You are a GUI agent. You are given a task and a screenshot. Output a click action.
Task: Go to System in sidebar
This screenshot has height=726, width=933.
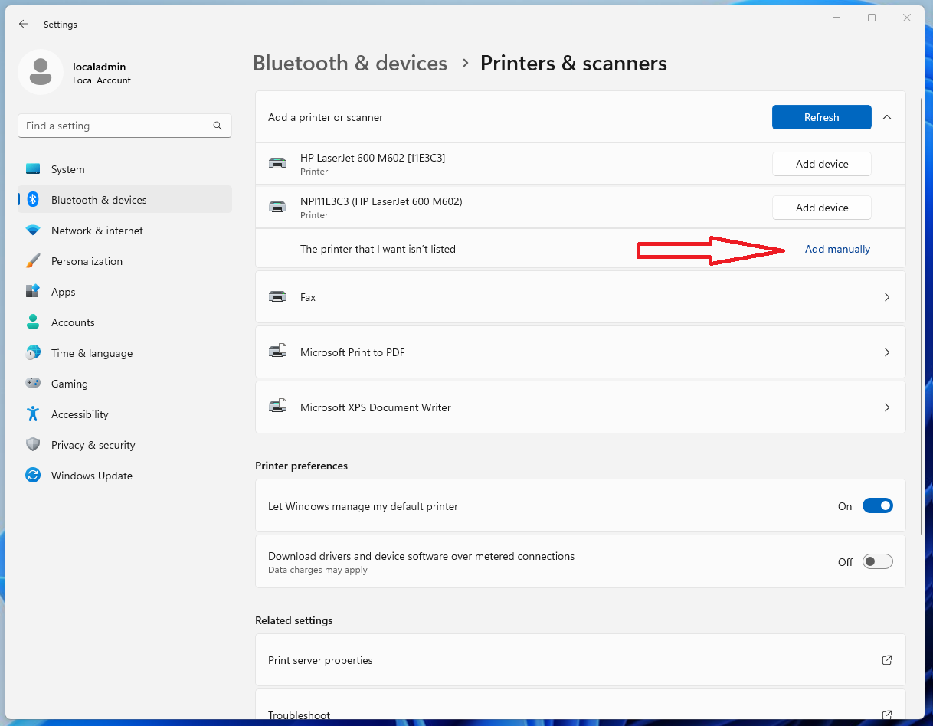click(x=125, y=169)
